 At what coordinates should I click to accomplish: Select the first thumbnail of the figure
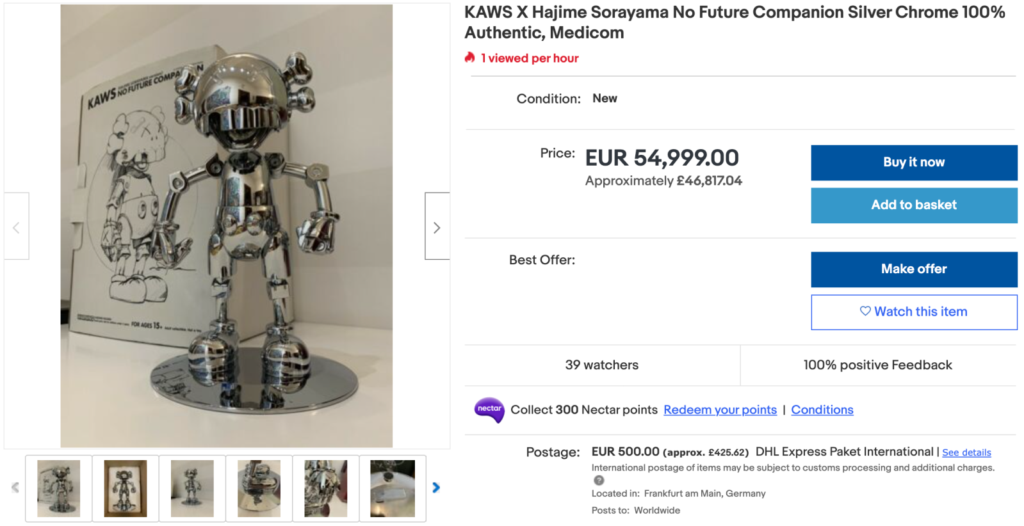coord(59,488)
